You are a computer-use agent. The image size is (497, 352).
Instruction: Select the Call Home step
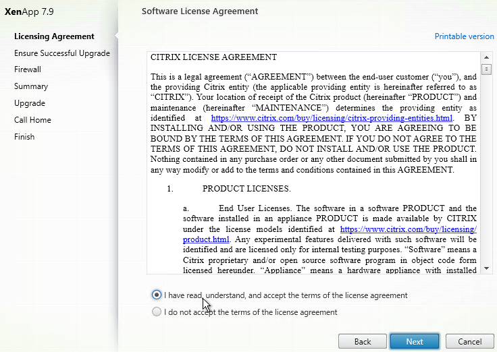pyautogui.click(x=32, y=120)
